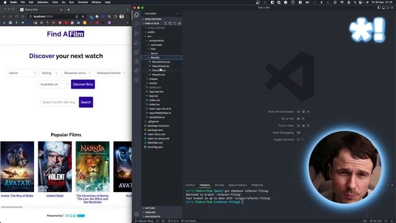
Task: Open the Available on dropdown
Action: [53, 84]
